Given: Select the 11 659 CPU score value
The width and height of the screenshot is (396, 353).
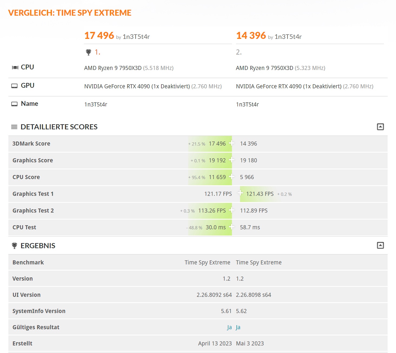Looking at the screenshot, I should 217,177.
